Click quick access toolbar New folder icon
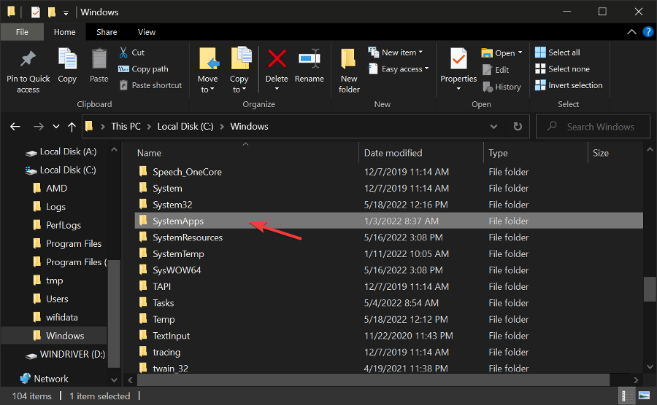Viewport: 657px width, 405px height. coord(52,12)
